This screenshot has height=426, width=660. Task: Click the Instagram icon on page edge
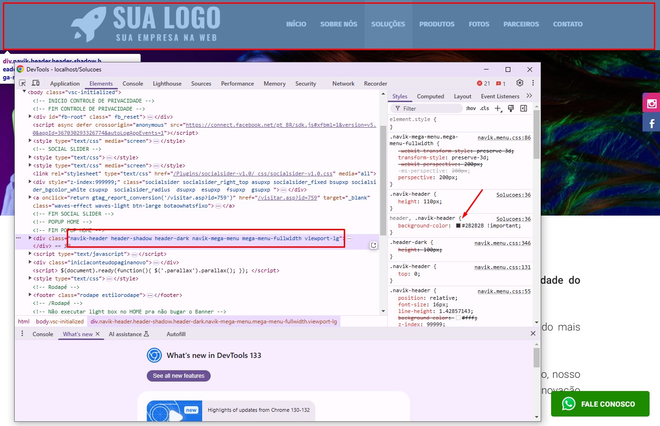pos(651,104)
